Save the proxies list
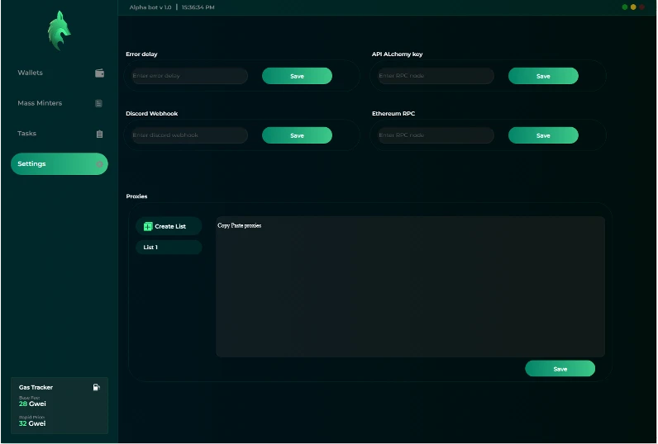 560,369
